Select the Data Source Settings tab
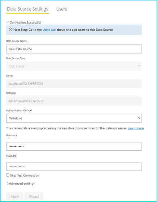Screen dimensions: 157x202 click(x=27, y=9)
